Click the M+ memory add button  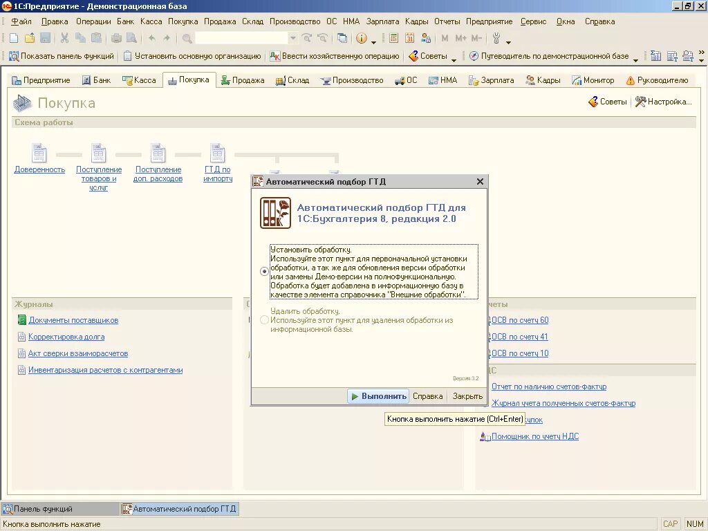(460, 39)
